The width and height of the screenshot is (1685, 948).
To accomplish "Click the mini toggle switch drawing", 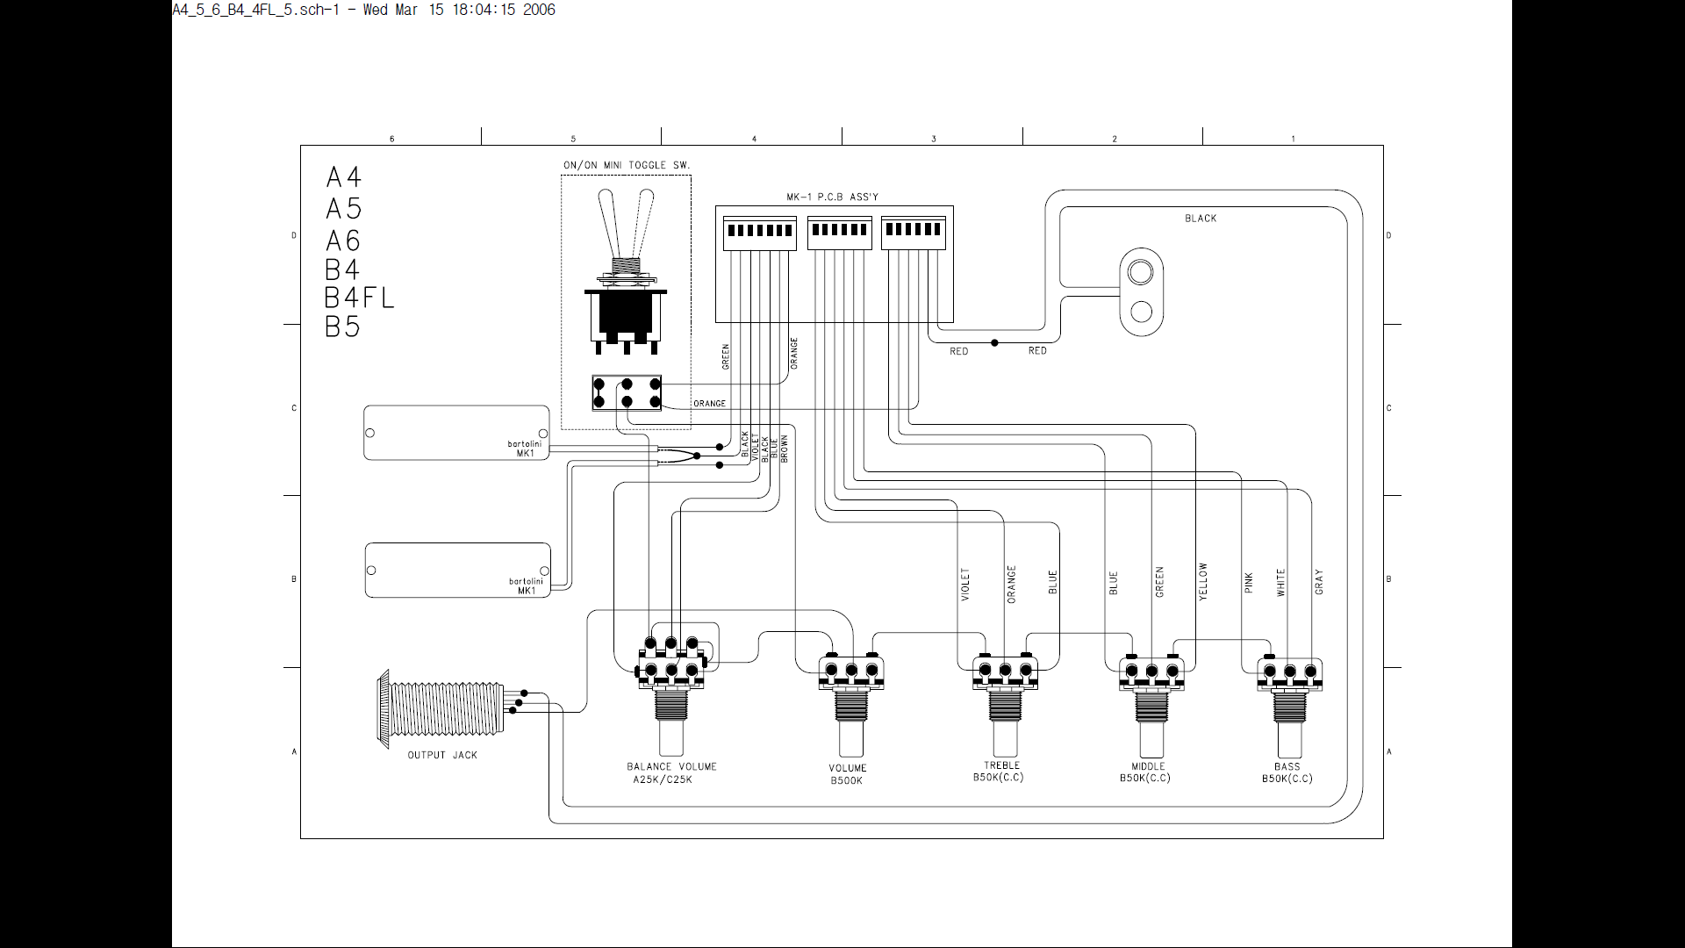I will pos(626,271).
